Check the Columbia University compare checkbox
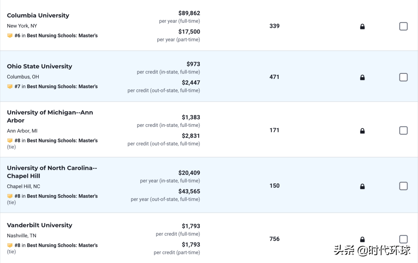This screenshot has width=418, height=263. 403,26
